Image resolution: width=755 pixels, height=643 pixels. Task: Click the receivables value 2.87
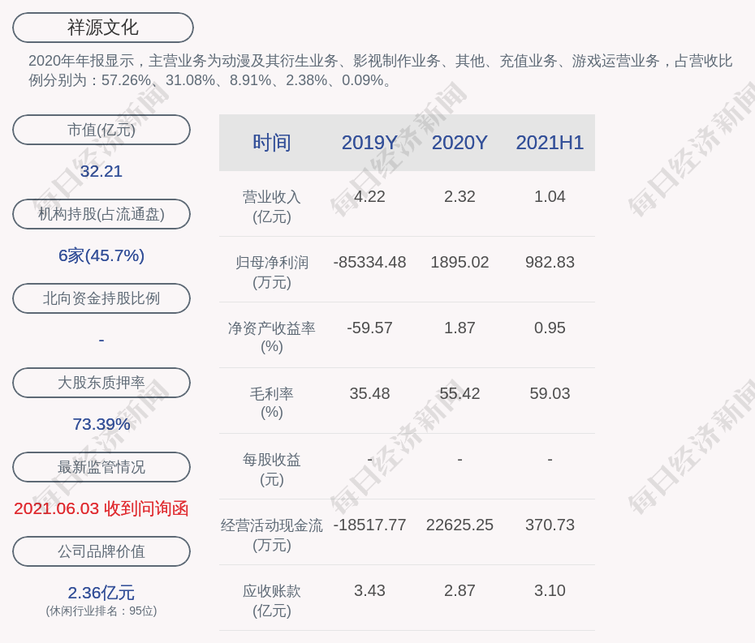(459, 590)
